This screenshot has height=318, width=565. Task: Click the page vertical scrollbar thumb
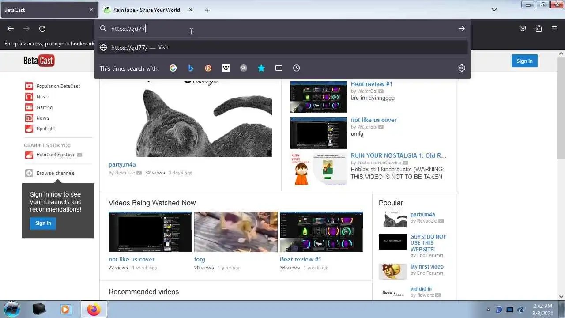click(x=561, y=108)
